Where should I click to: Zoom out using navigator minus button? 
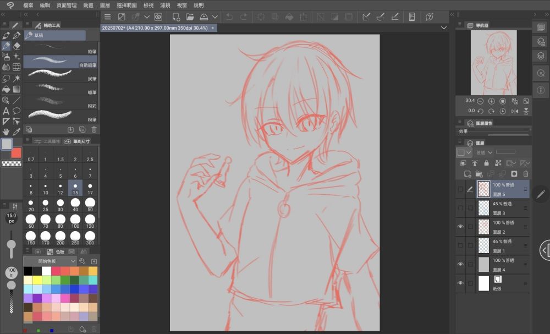point(480,101)
